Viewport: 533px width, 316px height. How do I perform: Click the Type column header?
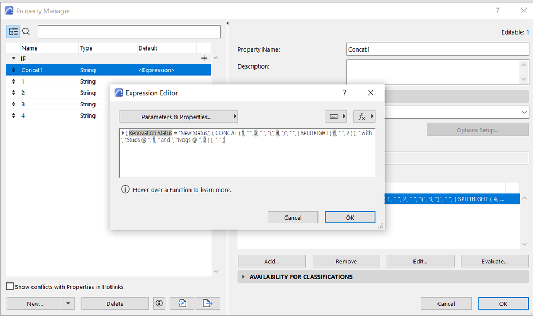108,48
